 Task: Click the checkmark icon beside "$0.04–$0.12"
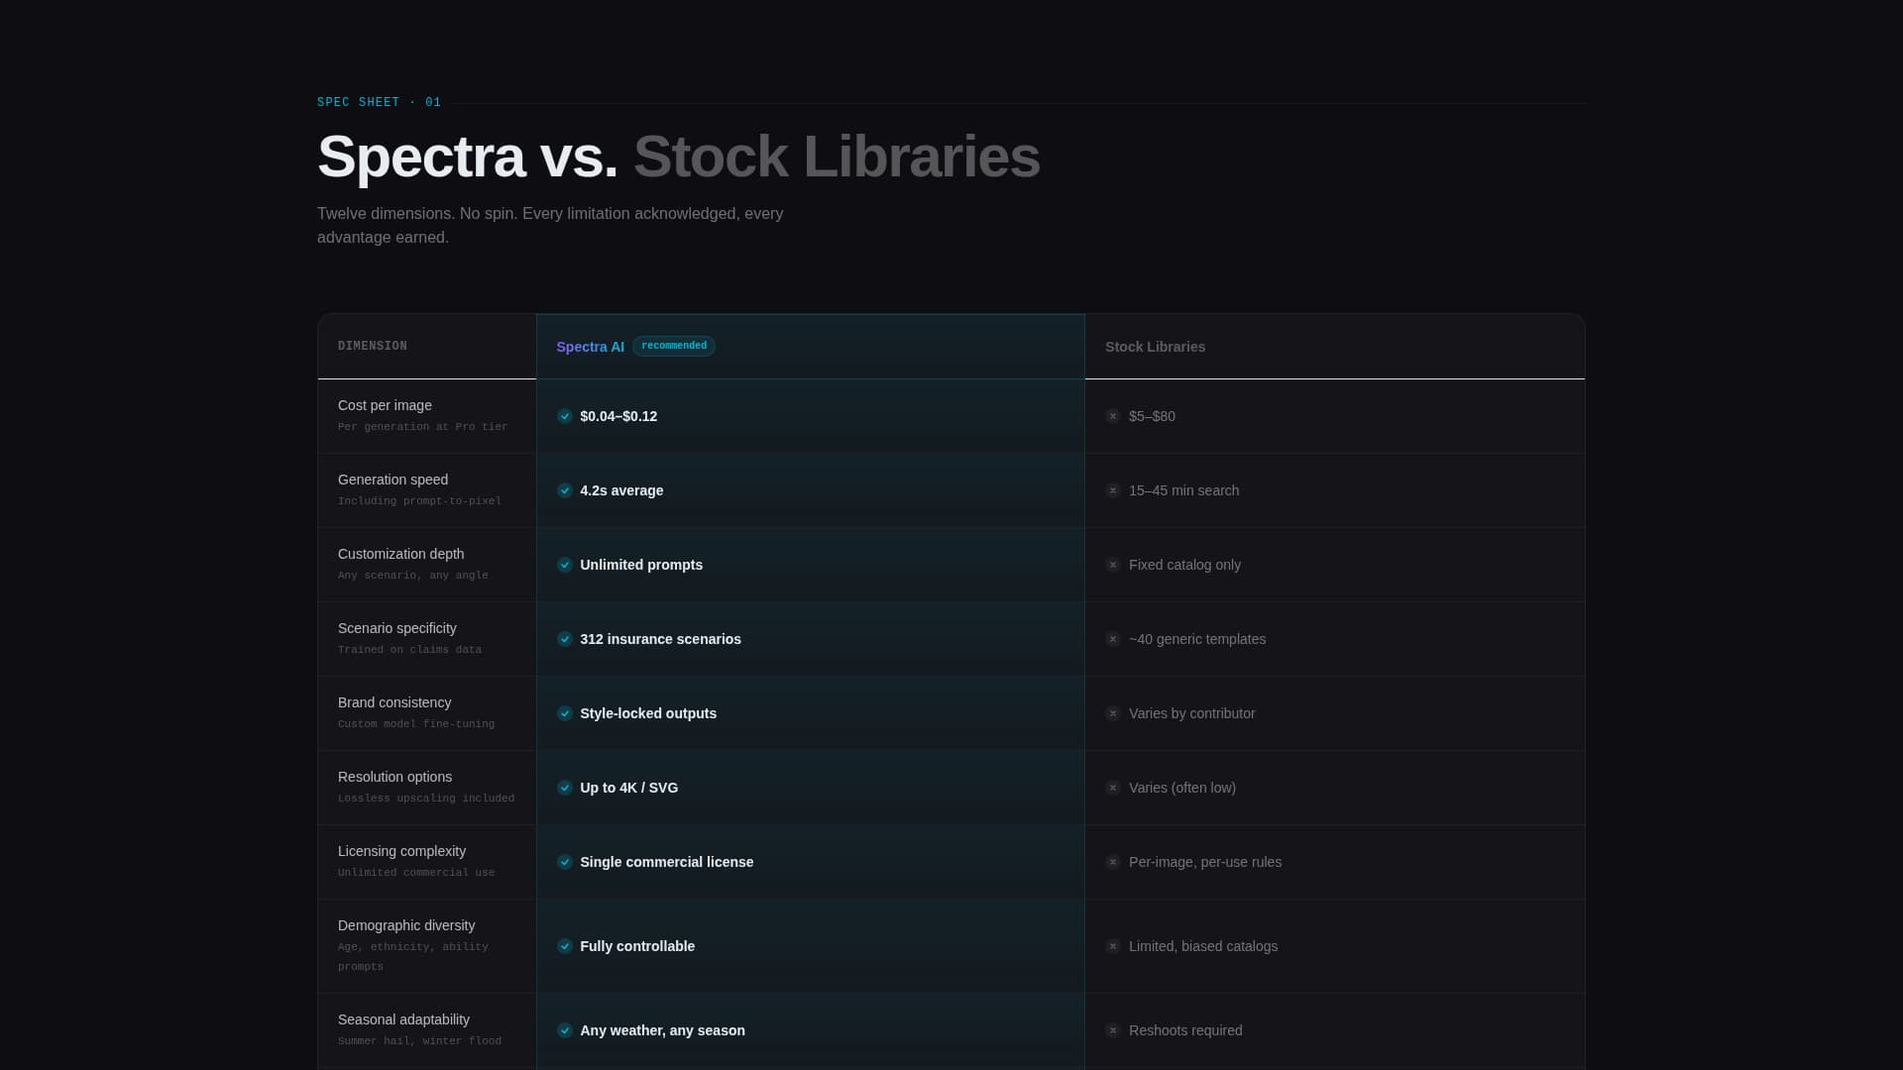565,416
